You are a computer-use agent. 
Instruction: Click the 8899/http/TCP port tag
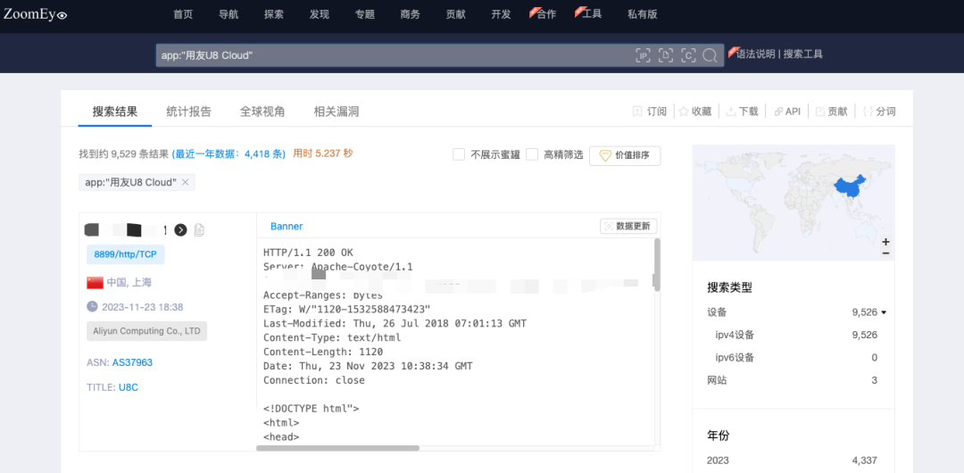point(126,254)
